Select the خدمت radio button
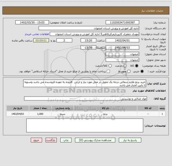 point(125,66)
